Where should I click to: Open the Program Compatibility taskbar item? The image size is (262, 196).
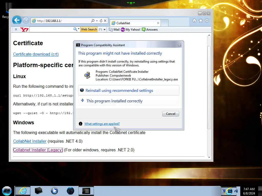point(86,191)
